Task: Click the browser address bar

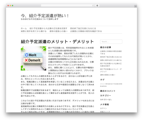Action: click(x=68, y=5)
